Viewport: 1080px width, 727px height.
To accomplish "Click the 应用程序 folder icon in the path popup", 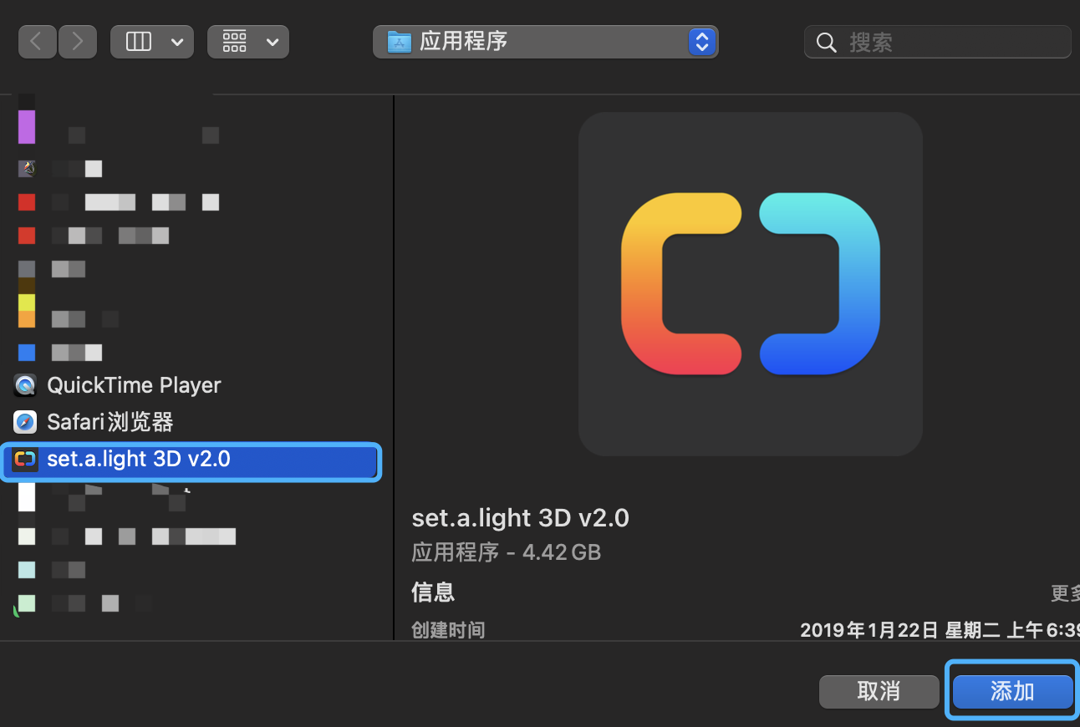I will pyautogui.click(x=400, y=42).
